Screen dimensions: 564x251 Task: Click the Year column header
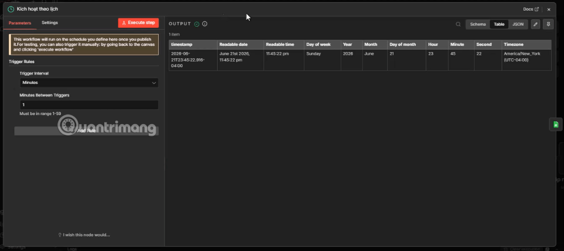click(x=351, y=45)
